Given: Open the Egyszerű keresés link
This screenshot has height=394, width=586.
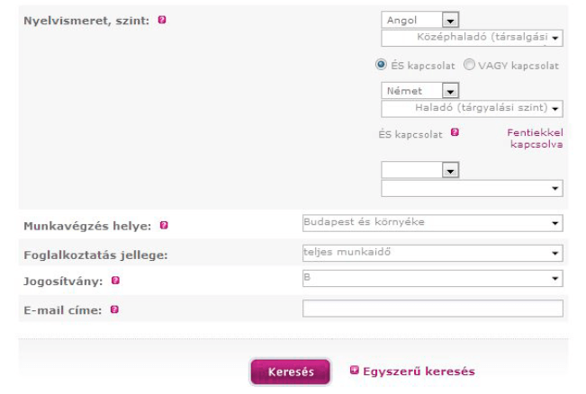Looking at the screenshot, I should click(419, 371).
